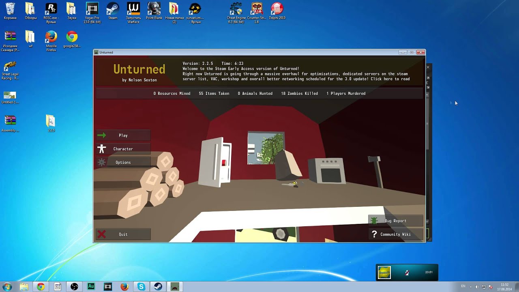This screenshot has width=519, height=292.
Task: Open the Unturned game taskbar button
Action: [175, 287]
